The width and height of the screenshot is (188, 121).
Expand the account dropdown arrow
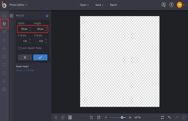point(184,5)
